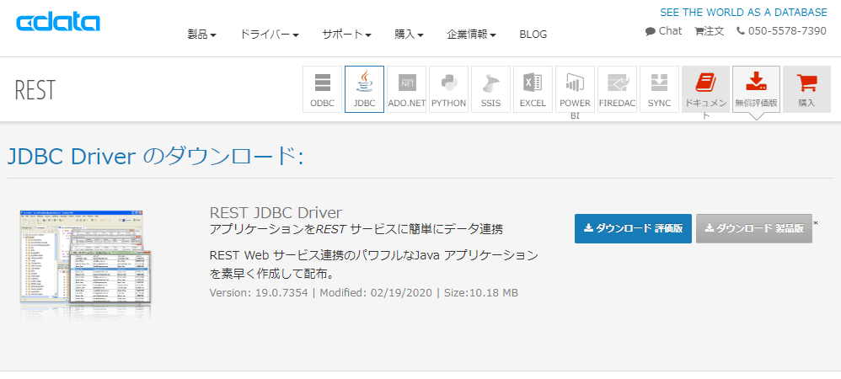Screen dimensions: 841x379
Task: Click the version and modified date line
Action: click(364, 293)
